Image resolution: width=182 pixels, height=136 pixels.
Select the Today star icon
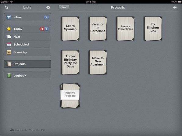click(9, 29)
